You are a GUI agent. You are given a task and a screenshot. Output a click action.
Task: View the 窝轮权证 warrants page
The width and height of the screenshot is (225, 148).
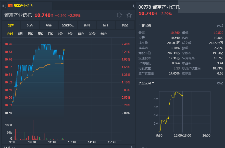[68, 25]
